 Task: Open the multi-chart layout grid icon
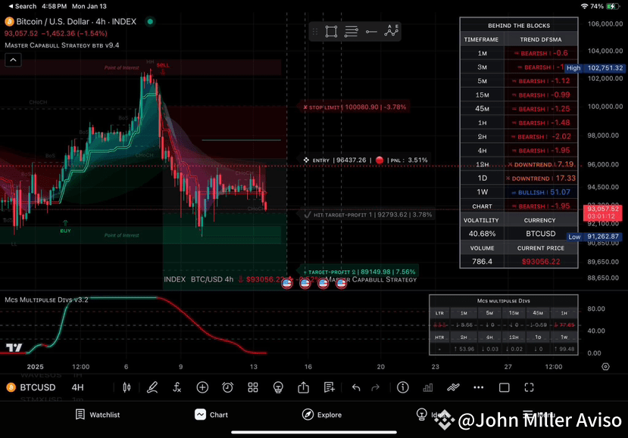(x=252, y=387)
